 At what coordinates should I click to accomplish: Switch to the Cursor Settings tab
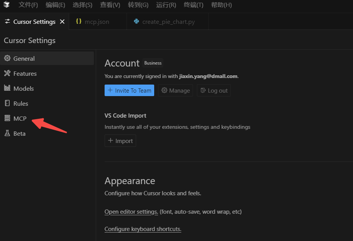[35, 22]
